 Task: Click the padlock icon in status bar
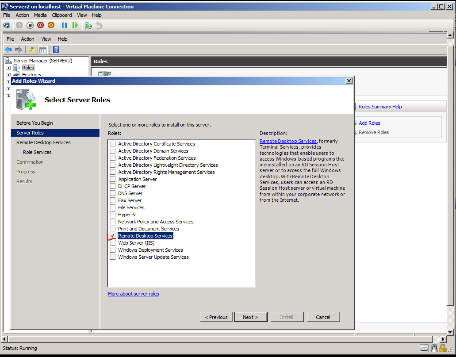pos(443,348)
